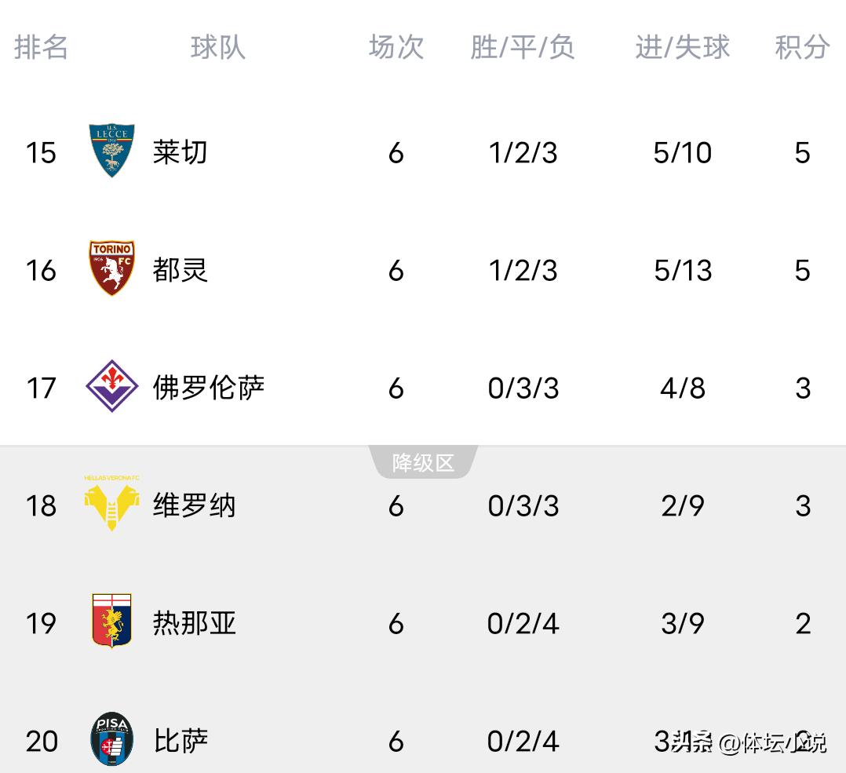Screen dimensions: 846x773
Task: Click the 球队 column header
Action: (x=217, y=47)
